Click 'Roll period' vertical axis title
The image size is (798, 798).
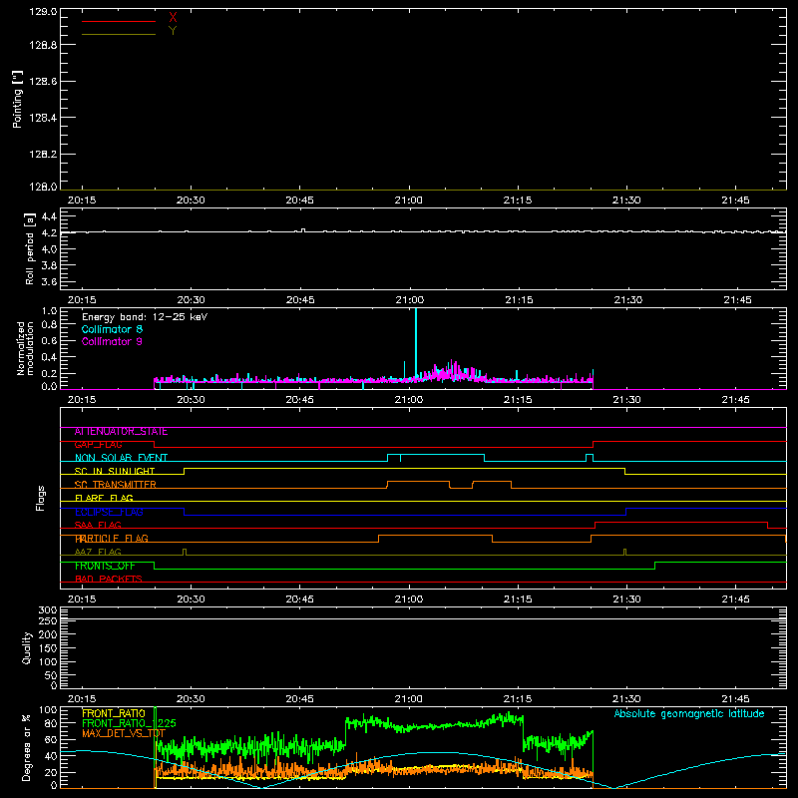pos(29,248)
